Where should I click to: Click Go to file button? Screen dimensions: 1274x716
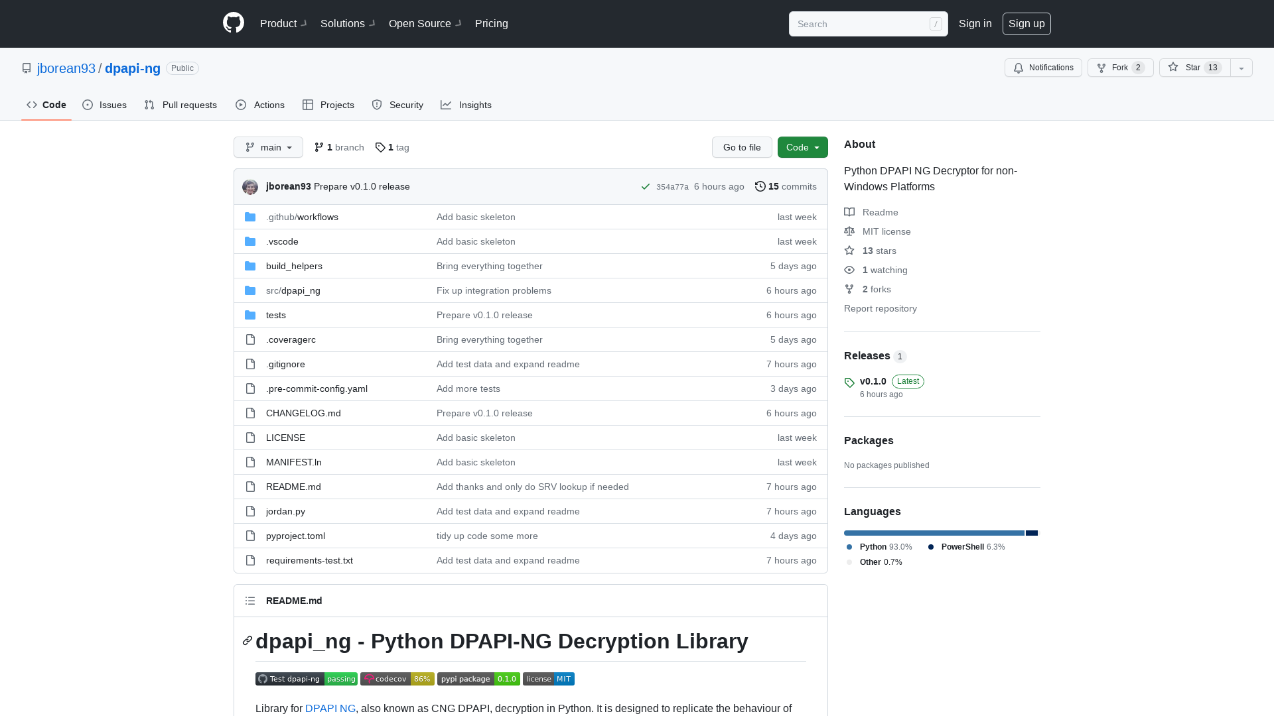[741, 147]
